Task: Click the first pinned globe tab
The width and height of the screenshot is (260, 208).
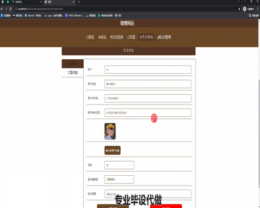Action: [x=3, y=2]
